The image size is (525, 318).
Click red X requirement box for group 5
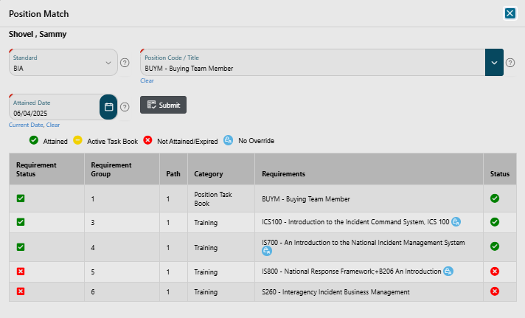pyautogui.click(x=21, y=272)
